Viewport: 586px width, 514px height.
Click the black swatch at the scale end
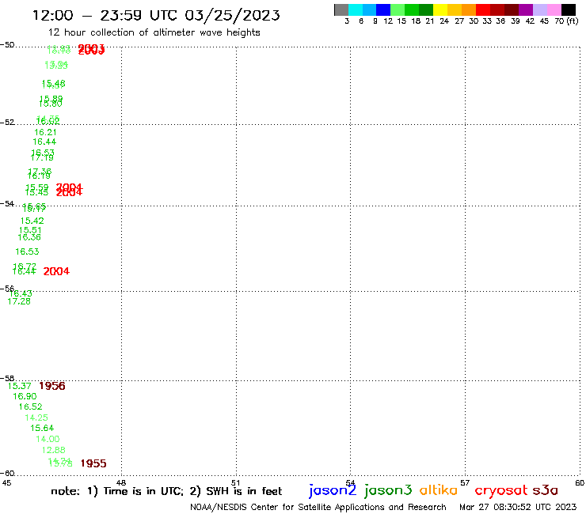click(569, 9)
